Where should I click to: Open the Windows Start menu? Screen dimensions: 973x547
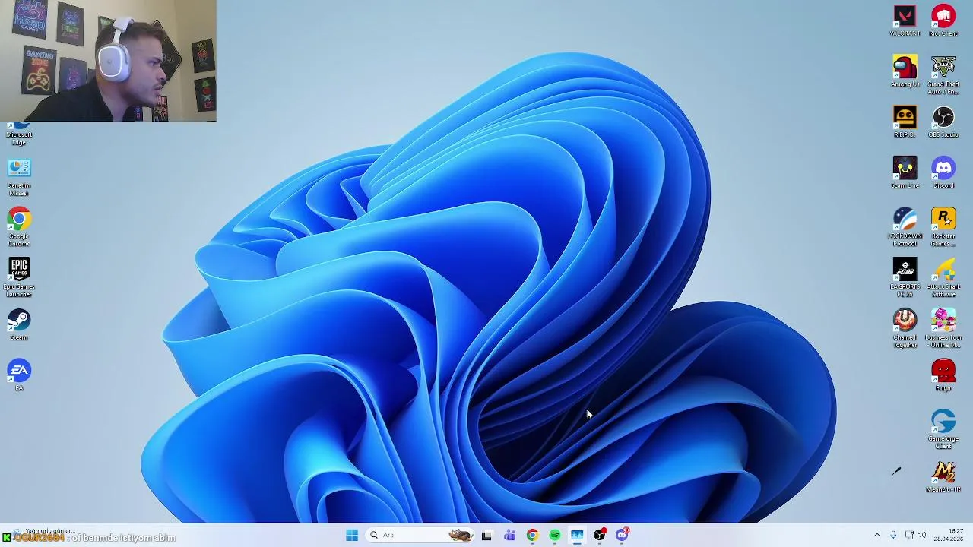pos(351,536)
